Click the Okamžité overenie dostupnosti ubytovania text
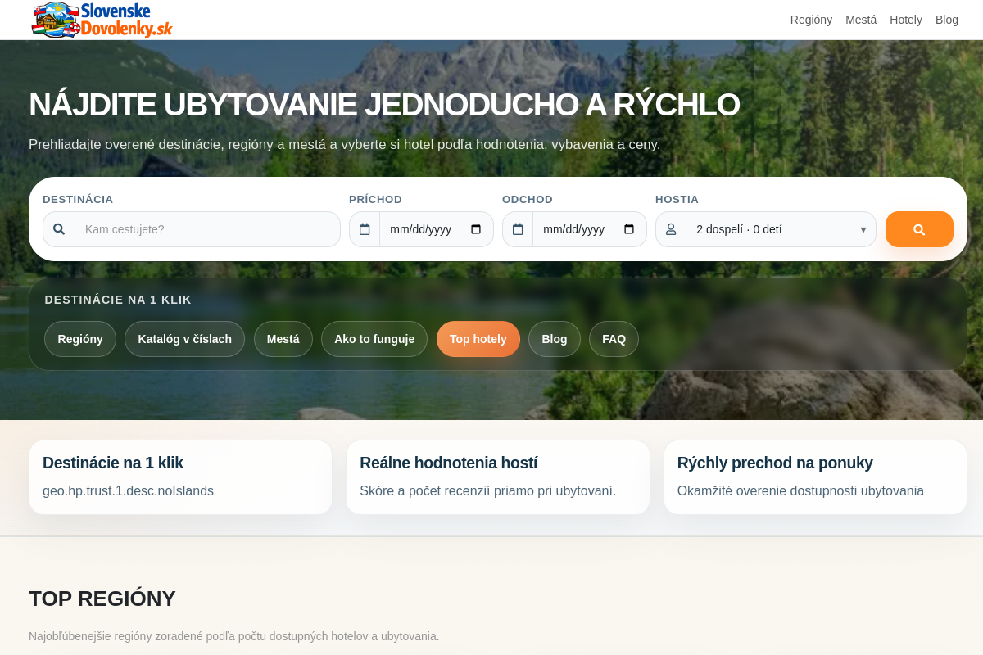 [x=800, y=491]
